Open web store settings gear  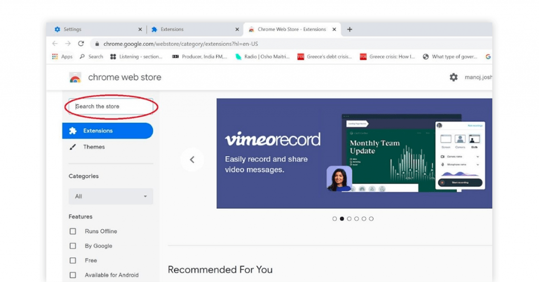[x=454, y=77]
